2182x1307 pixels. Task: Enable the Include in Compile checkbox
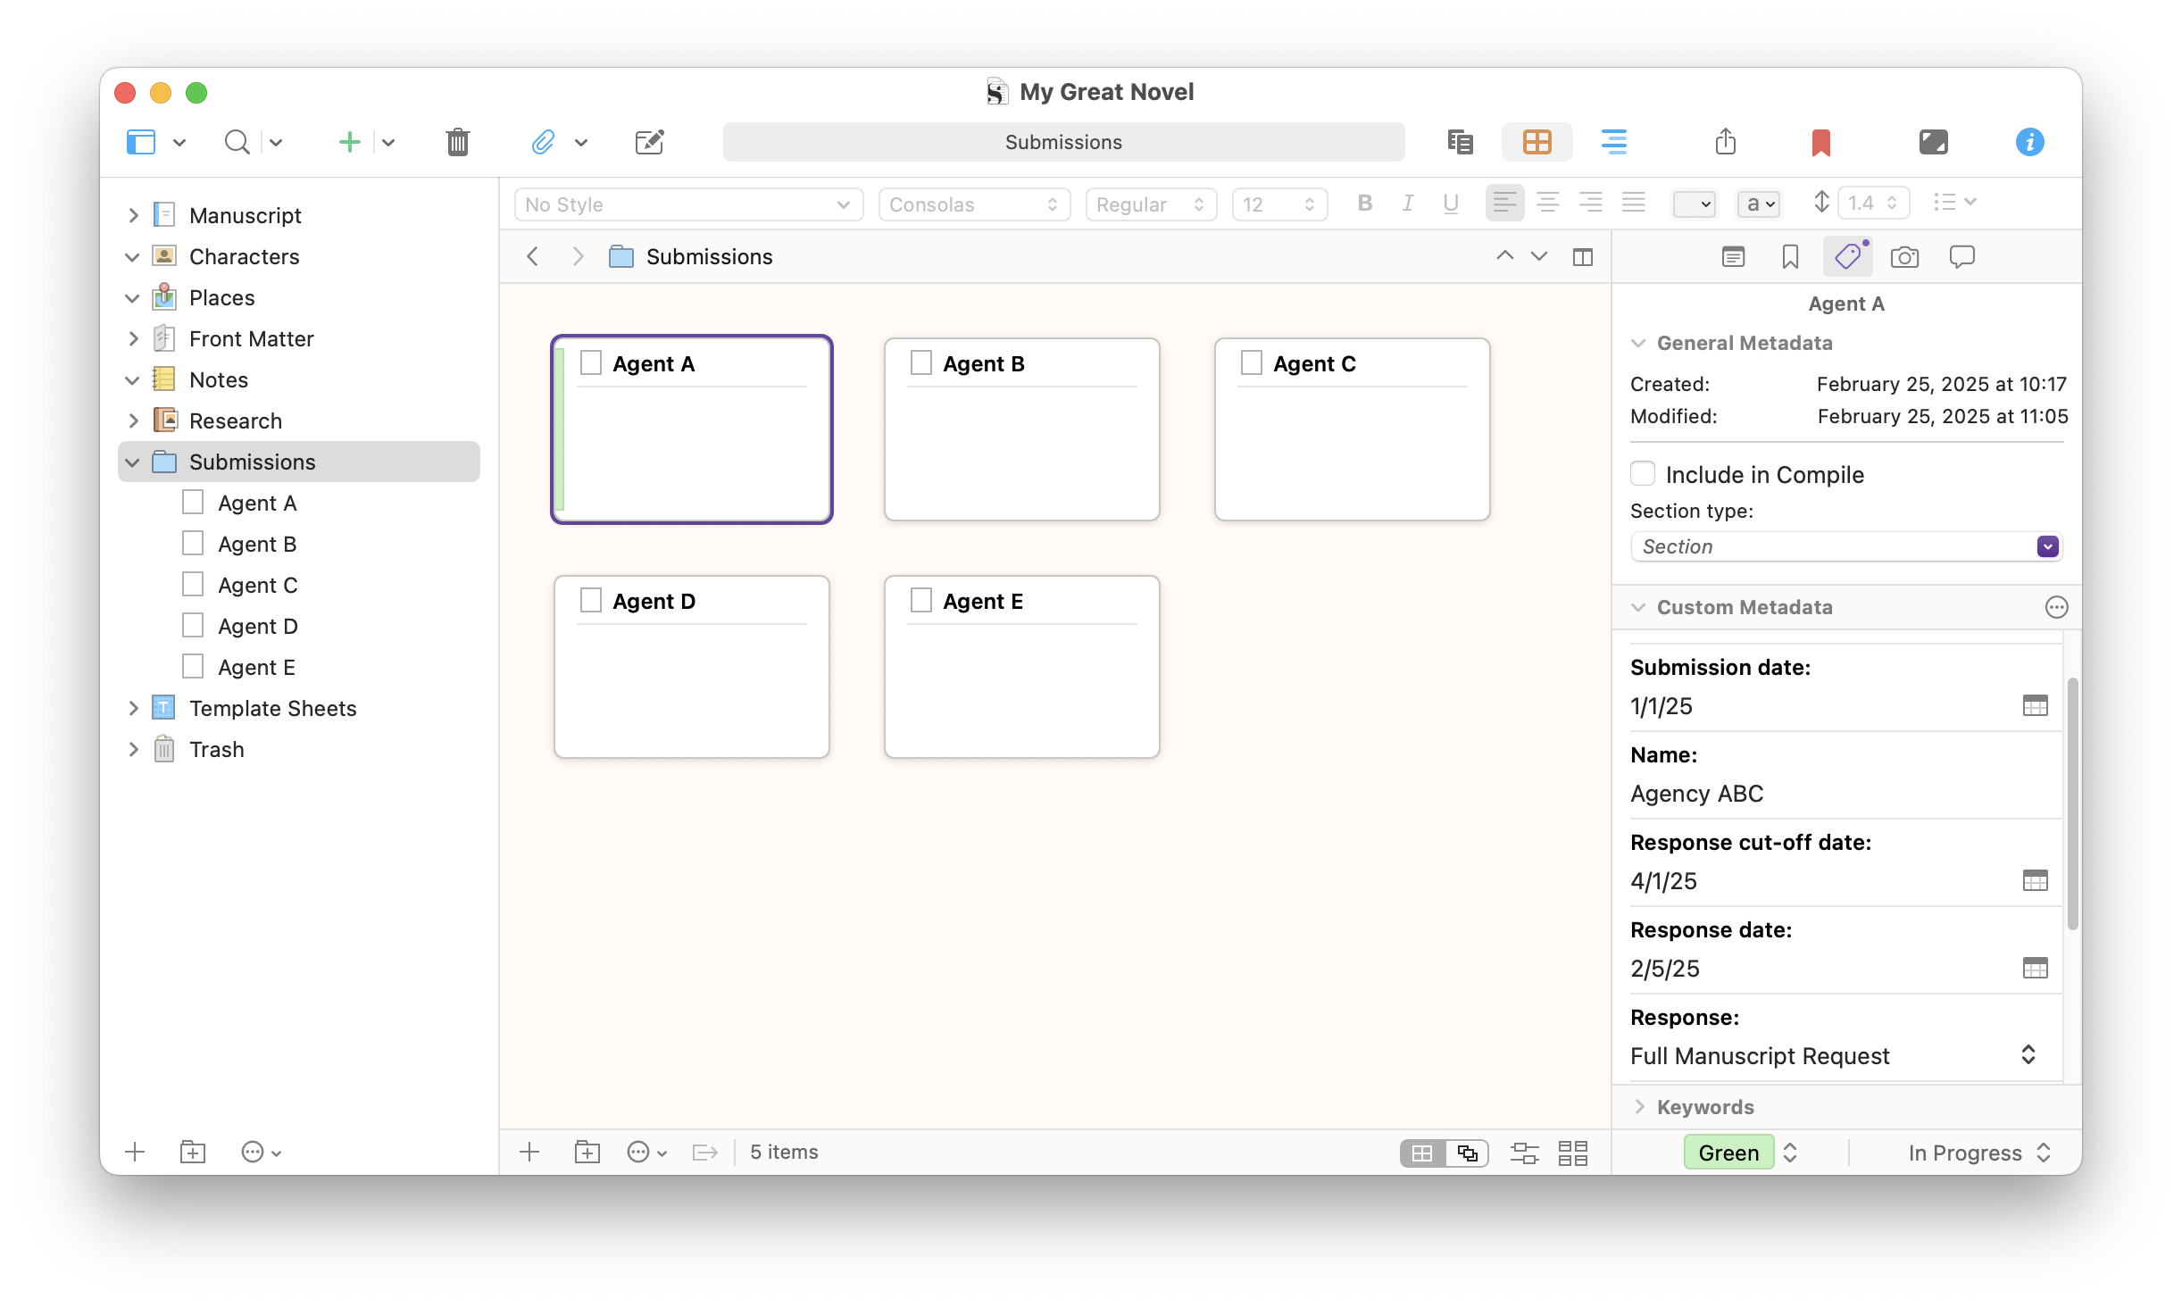point(1643,474)
